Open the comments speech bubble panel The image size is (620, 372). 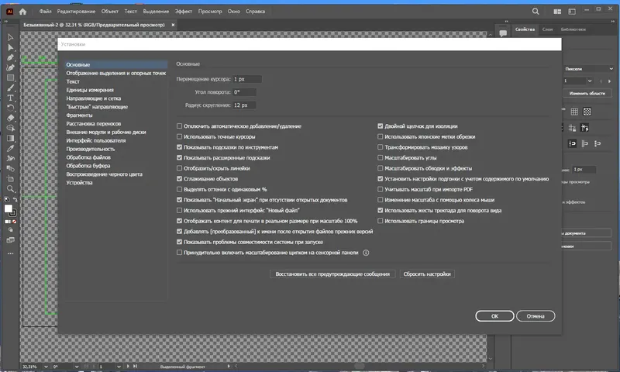pyautogui.click(x=503, y=33)
